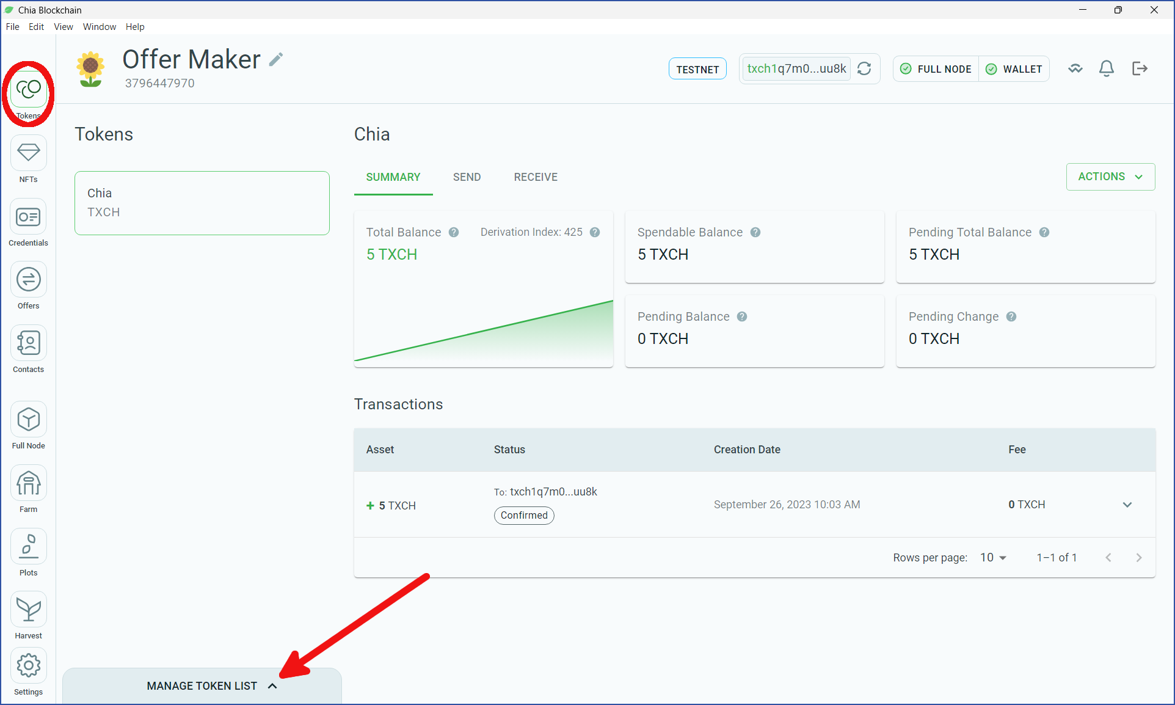
Task: Expand the Manage Token List panel
Action: [202, 685]
